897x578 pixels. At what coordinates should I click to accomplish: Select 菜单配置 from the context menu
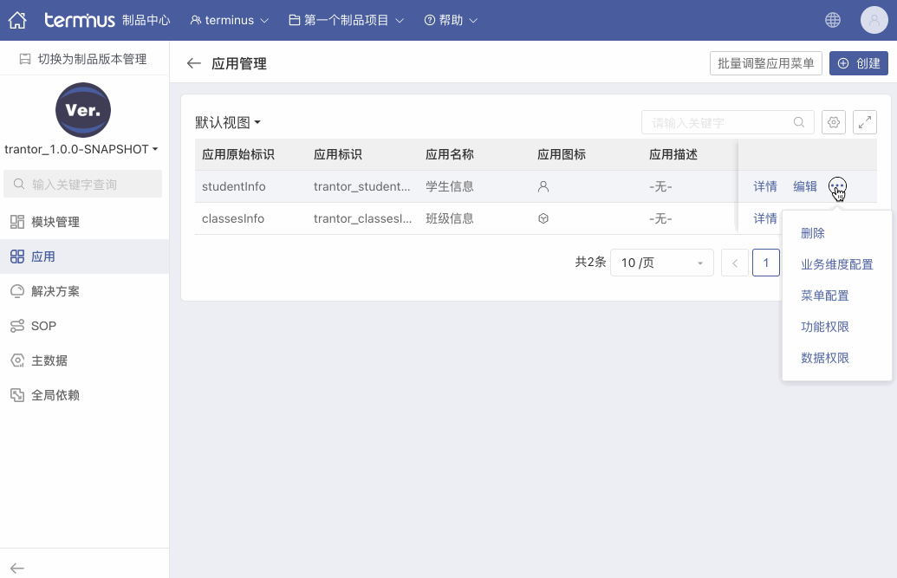[x=824, y=295]
